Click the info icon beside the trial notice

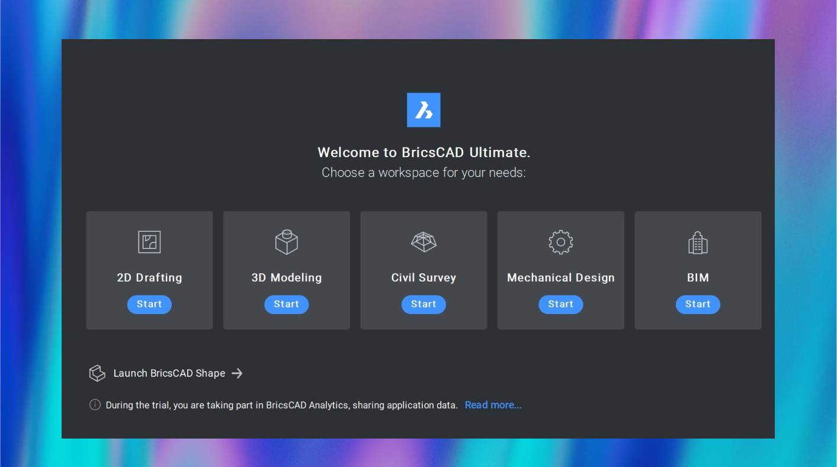[x=95, y=405]
